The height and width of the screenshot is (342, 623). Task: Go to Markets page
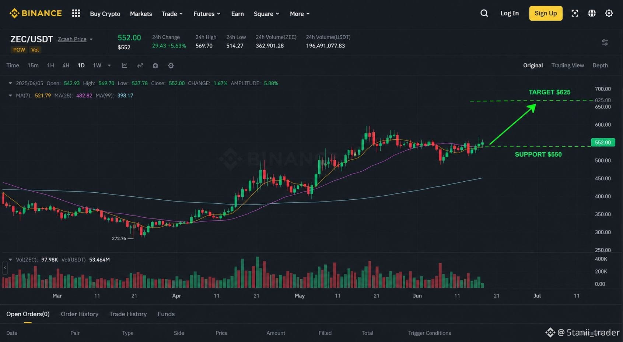141,14
